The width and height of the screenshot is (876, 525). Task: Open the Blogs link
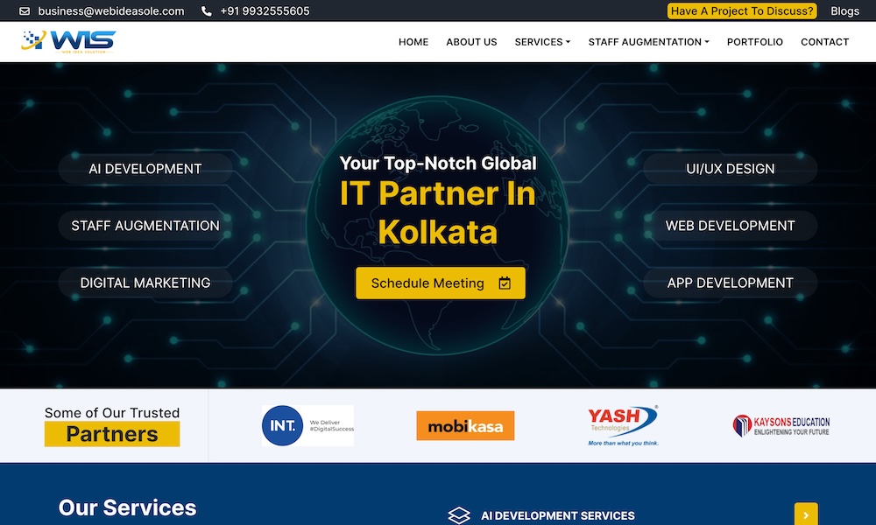click(844, 11)
